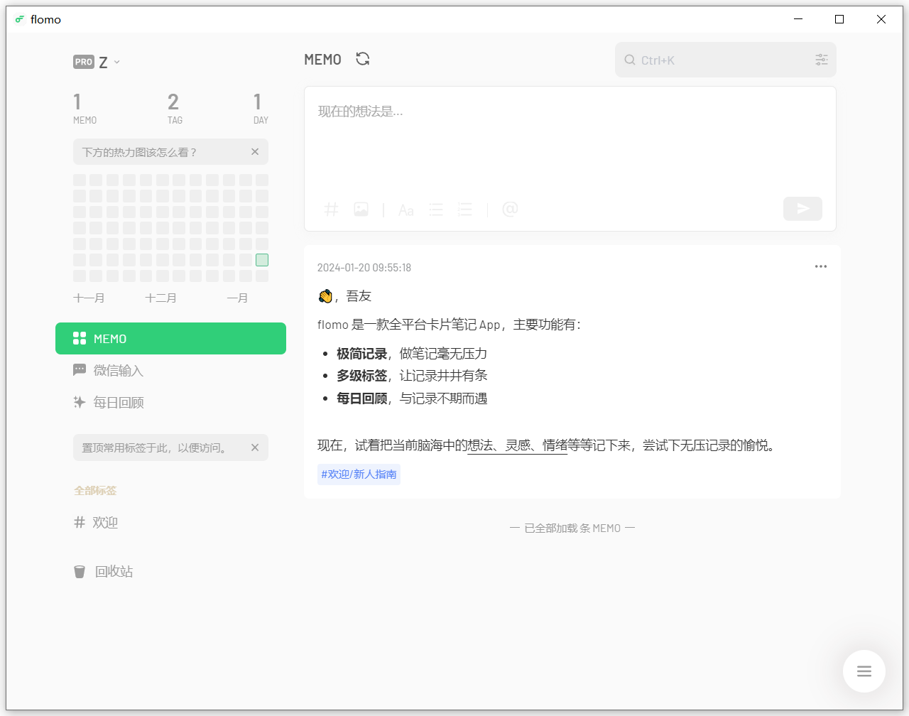The width and height of the screenshot is (909, 716).
Task: Select the MEMO sidebar item
Action: [170, 339]
